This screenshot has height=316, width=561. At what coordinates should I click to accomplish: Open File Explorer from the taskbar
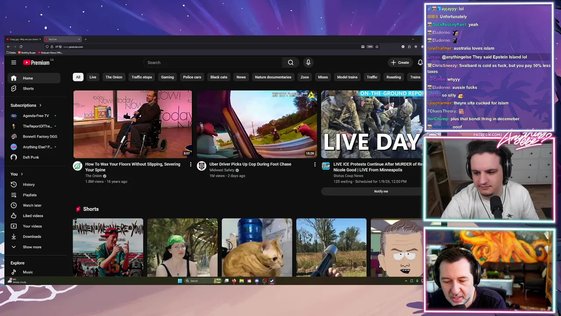click(x=241, y=281)
